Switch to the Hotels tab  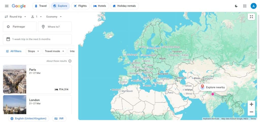(x=100, y=6)
